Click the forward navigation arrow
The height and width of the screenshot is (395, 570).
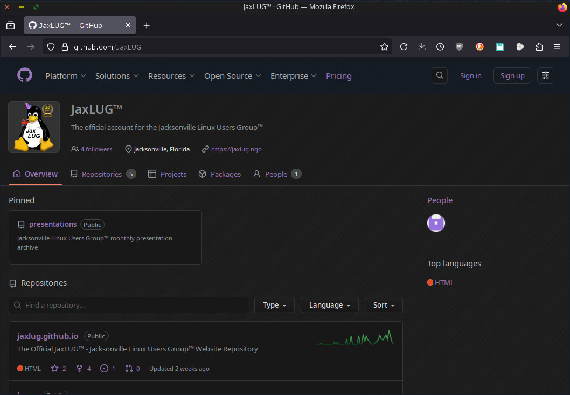[x=31, y=46]
